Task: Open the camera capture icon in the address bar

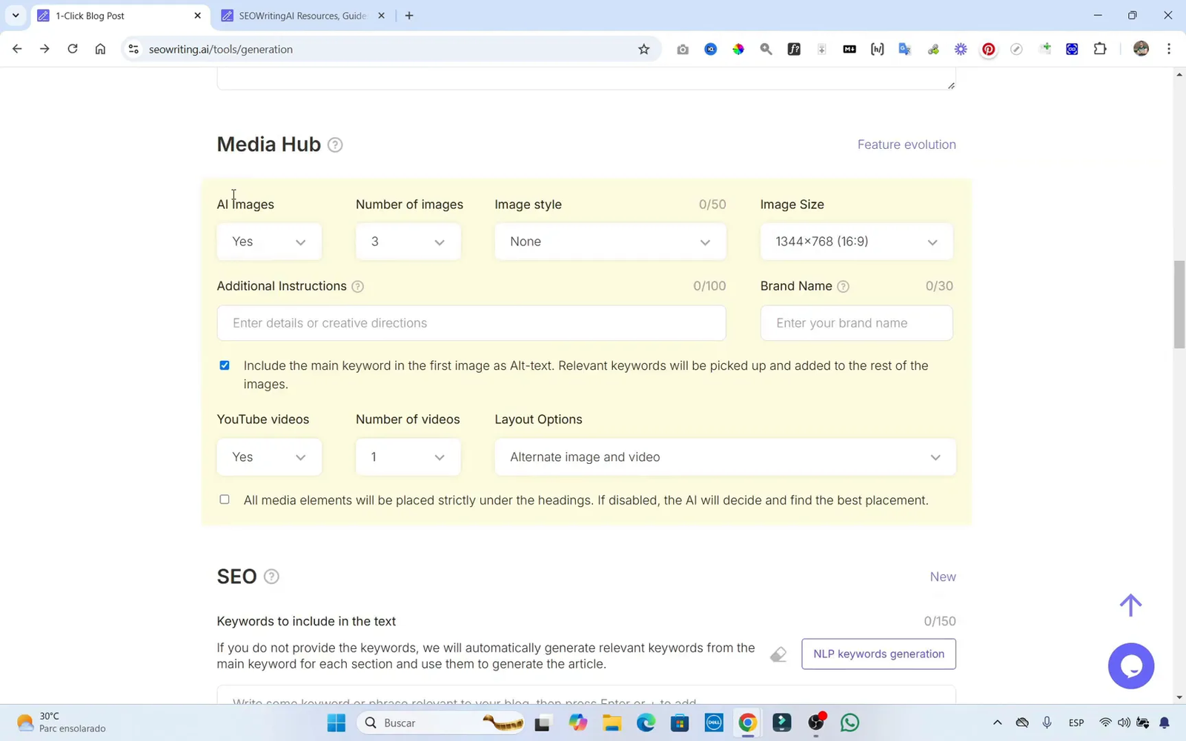Action: (683, 49)
